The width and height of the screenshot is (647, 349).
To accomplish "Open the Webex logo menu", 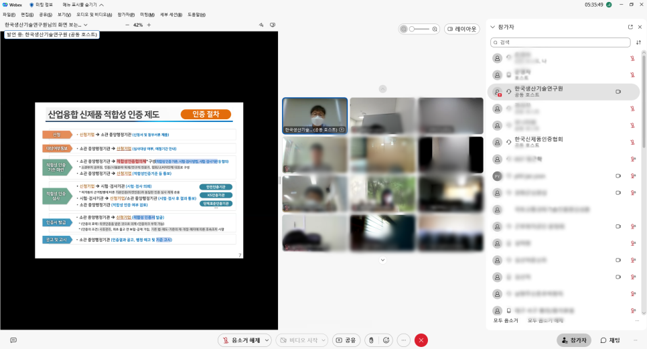I will [12, 5].
